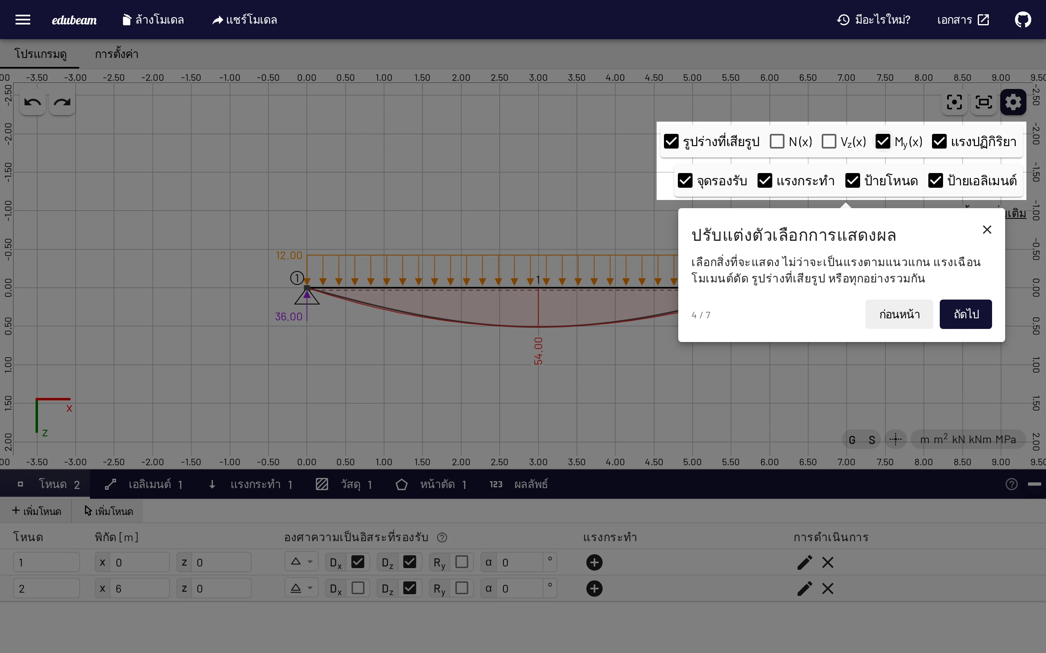
Task: Open support type dropdown for node 1
Action: [x=301, y=562]
